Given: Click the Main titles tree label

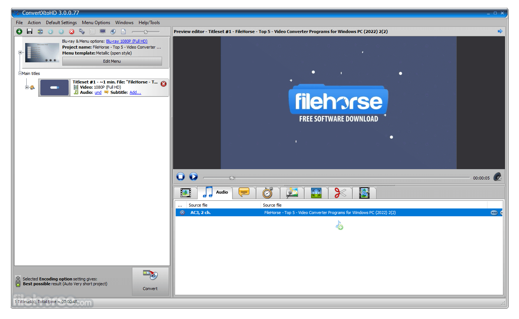Looking at the screenshot, I should coord(31,73).
